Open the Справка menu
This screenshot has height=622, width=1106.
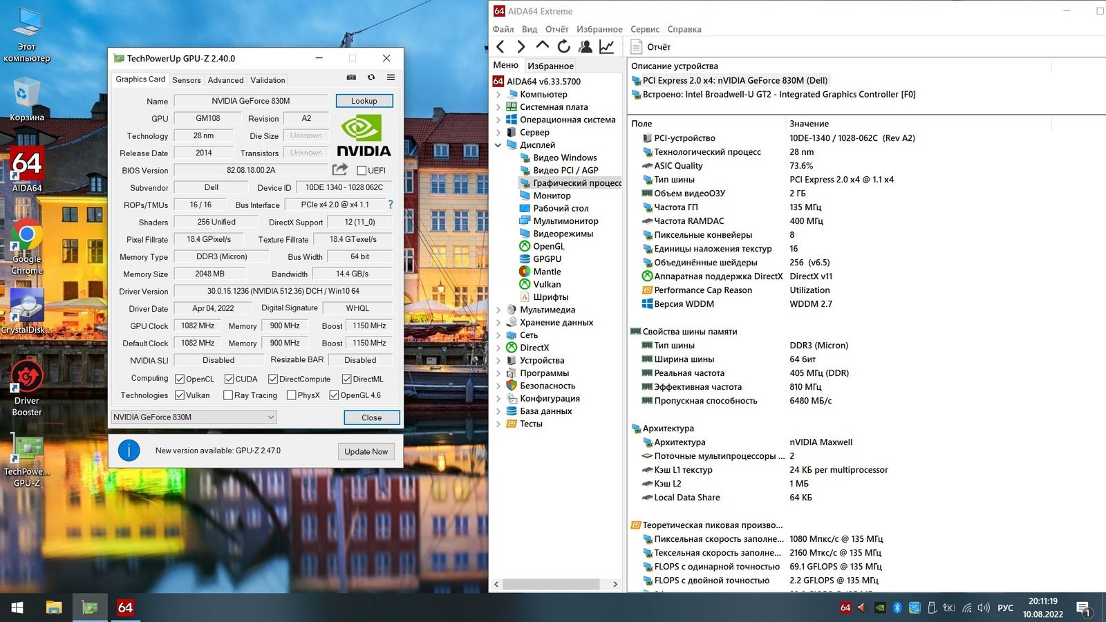point(684,29)
